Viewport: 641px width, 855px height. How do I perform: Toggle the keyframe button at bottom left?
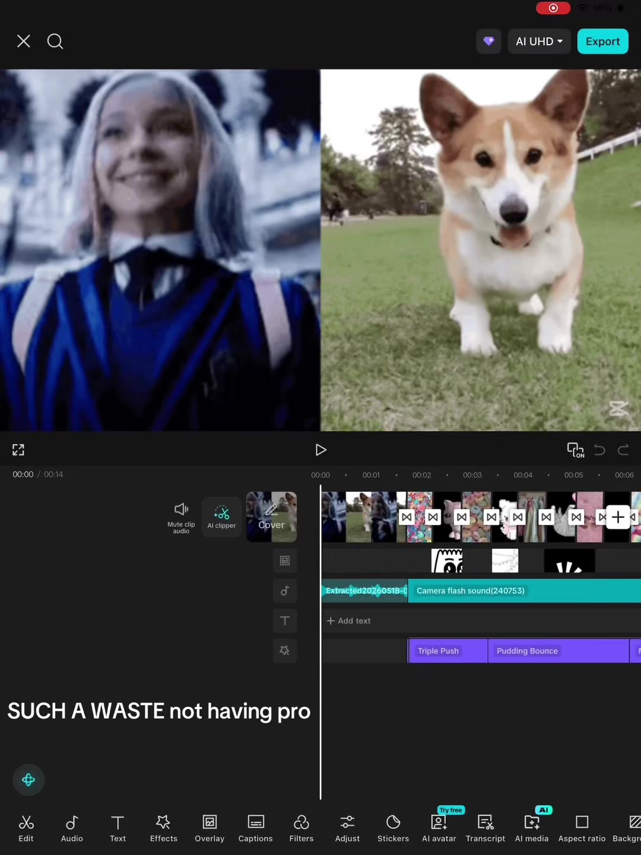[x=28, y=780]
